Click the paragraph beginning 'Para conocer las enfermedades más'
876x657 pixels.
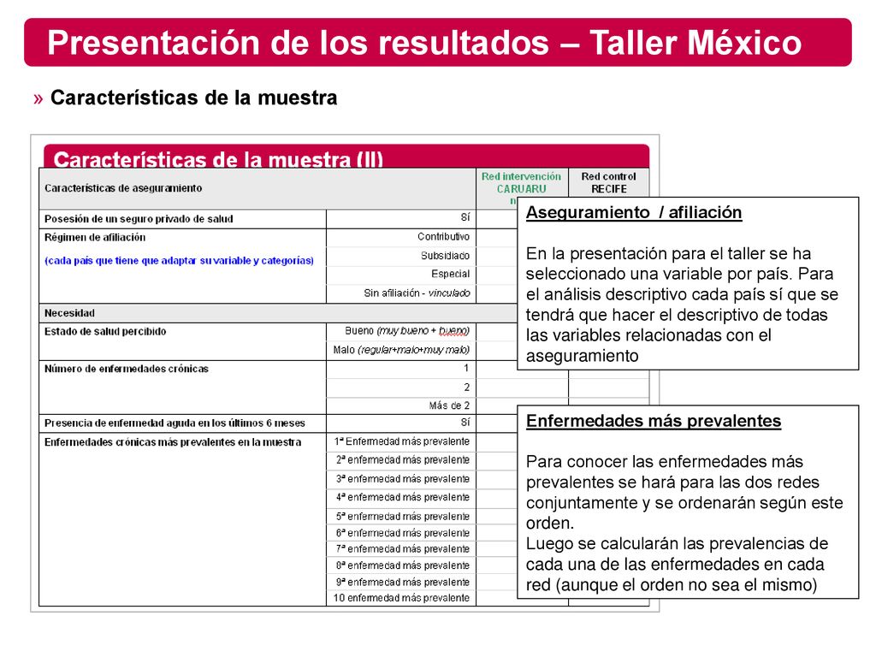tap(684, 492)
